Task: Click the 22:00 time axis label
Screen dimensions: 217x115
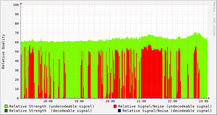Action: pyautogui.click(x=172, y=101)
